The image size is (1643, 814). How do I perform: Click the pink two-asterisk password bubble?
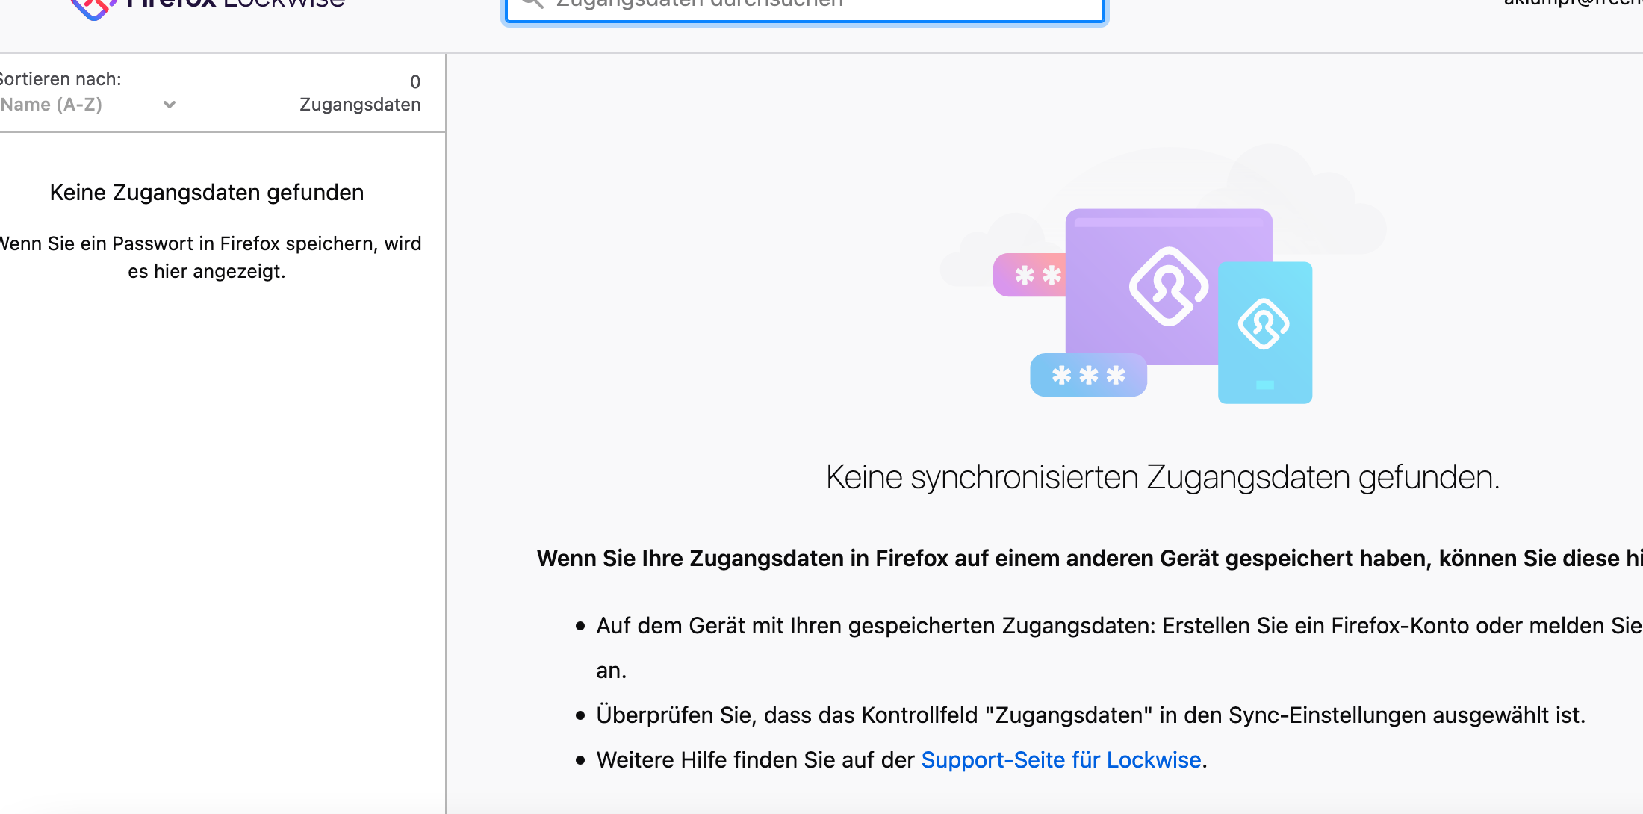pyautogui.click(x=1031, y=276)
